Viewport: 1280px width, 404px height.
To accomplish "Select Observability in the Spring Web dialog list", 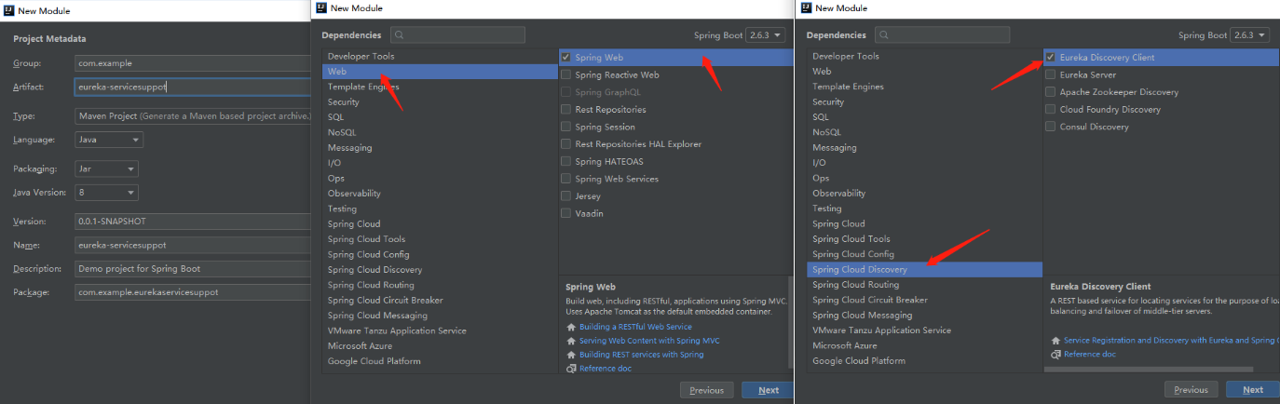I will coord(440,194).
